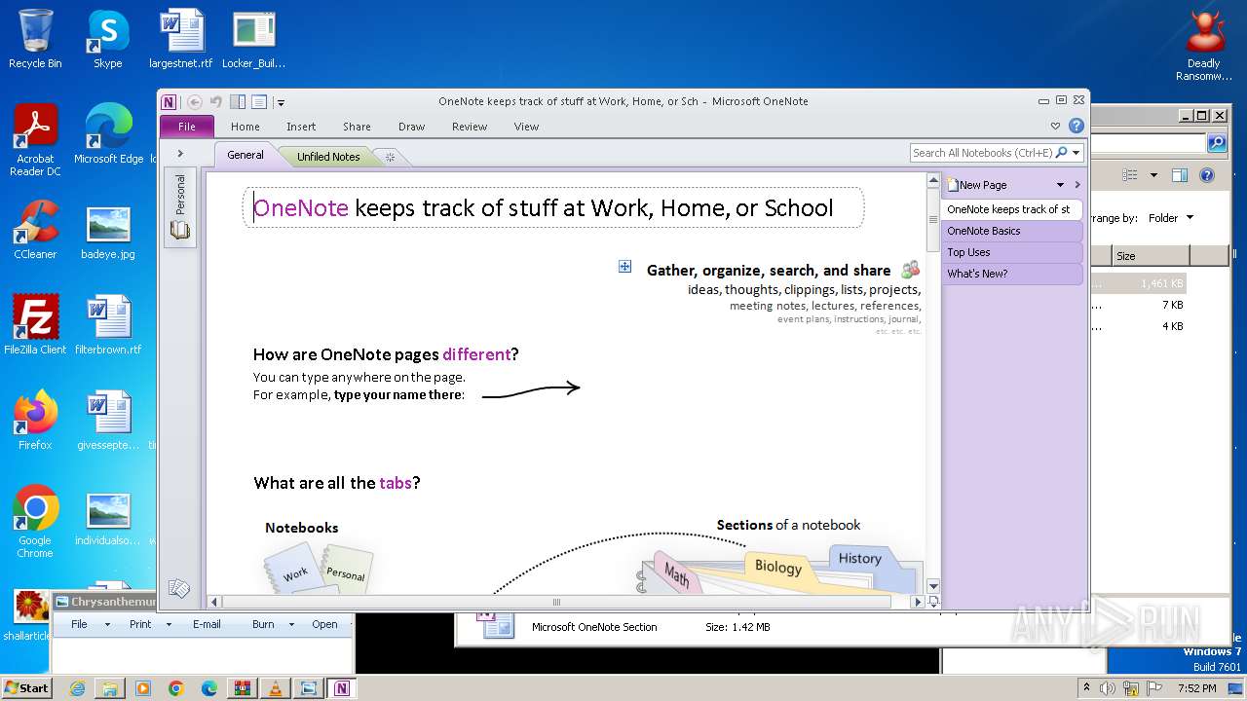
Task: Open Customize Quick Access Toolbar dropdown
Action: [280, 102]
